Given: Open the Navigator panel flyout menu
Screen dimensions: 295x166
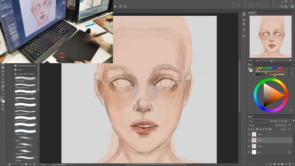Looking at the screenshot, I should click(293, 13).
